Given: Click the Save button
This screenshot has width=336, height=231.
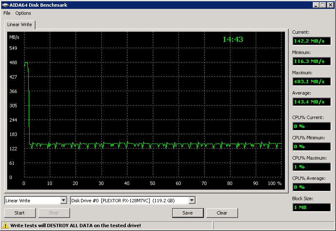Looking at the screenshot, I should (188, 213).
